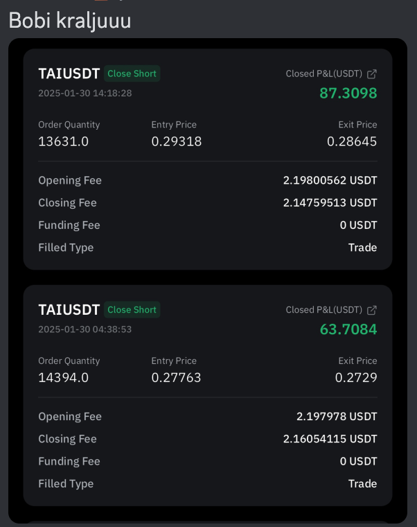The width and height of the screenshot is (417, 527).
Task: Click the green 63.7084 profit value
Action: (348, 329)
